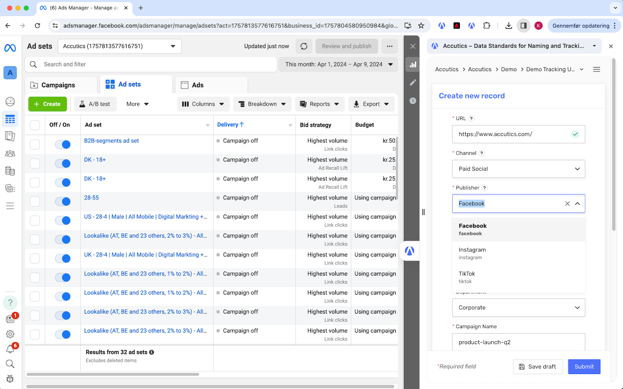Click the URL help question icon
Screen dimensions: 623x389
tap(471, 118)
